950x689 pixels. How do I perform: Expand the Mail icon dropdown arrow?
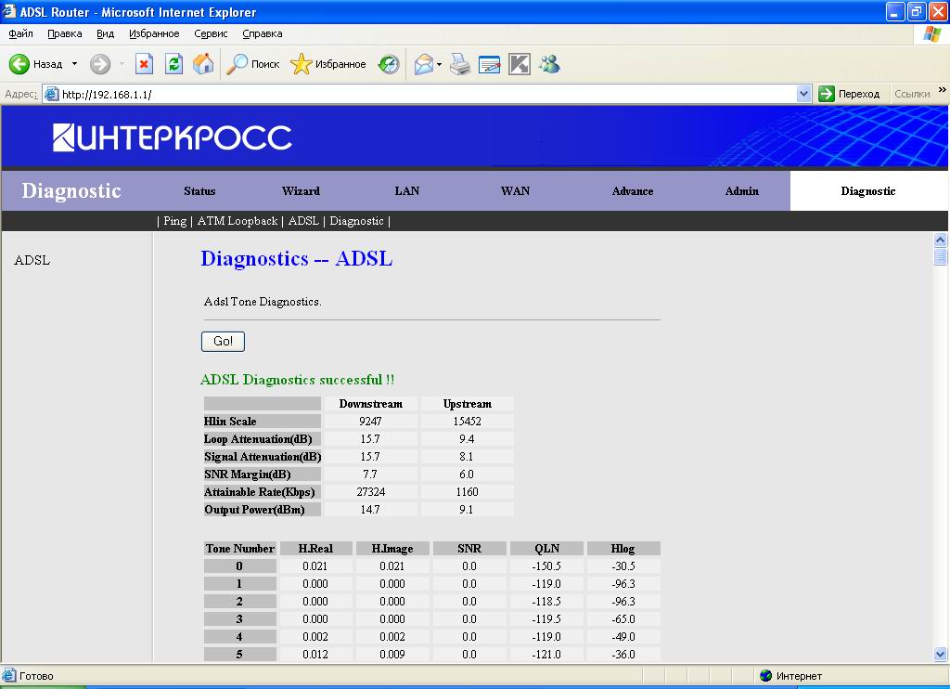440,64
